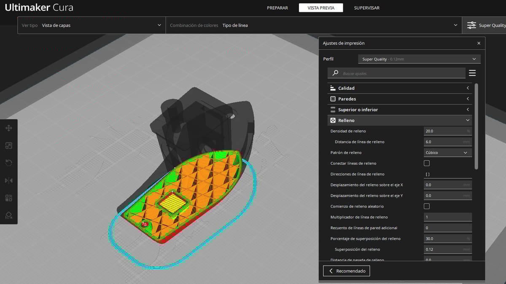Viewport: 506px width, 284px height.
Task: Select the Move tool in left toolbar
Action: (x=8, y=128)
